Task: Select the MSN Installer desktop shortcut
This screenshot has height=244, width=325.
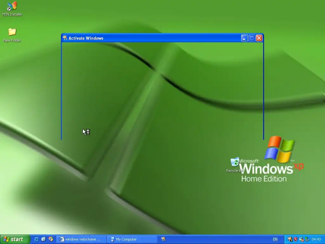Action: pyautogui.click(x=12, y=9)
